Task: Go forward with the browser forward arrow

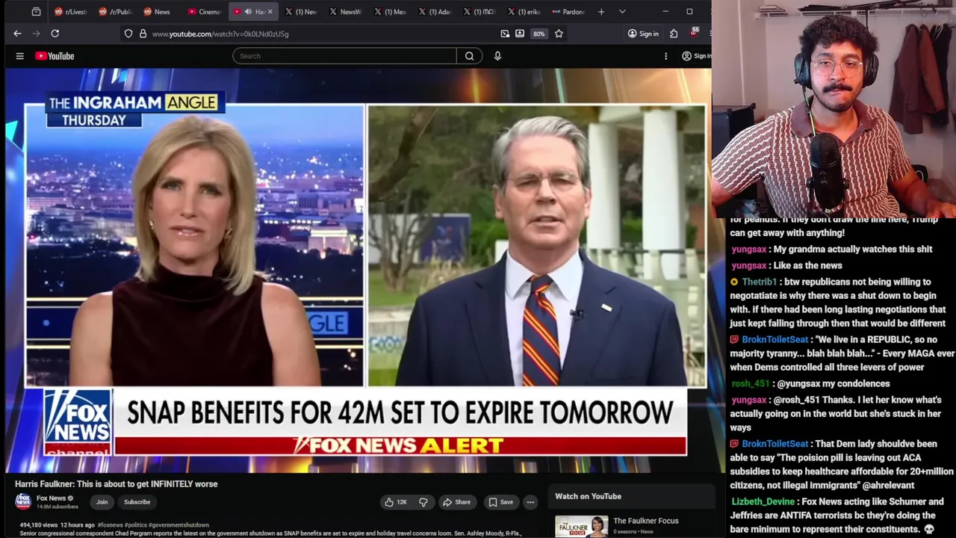Action: coord(36,34)
